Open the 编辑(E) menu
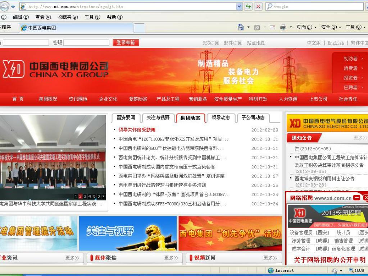Viewport: 368px width, 276px height. [x=21, y=17]
